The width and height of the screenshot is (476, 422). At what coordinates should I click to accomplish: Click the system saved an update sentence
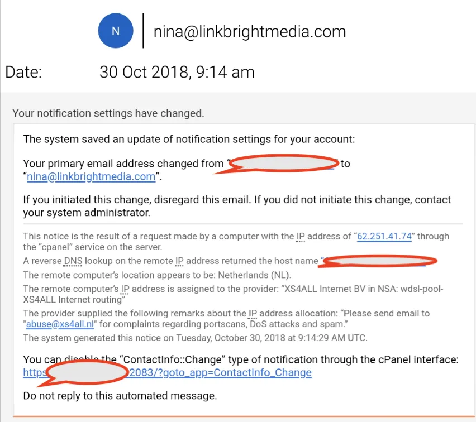pyautogui.click(x=189, y=139)
